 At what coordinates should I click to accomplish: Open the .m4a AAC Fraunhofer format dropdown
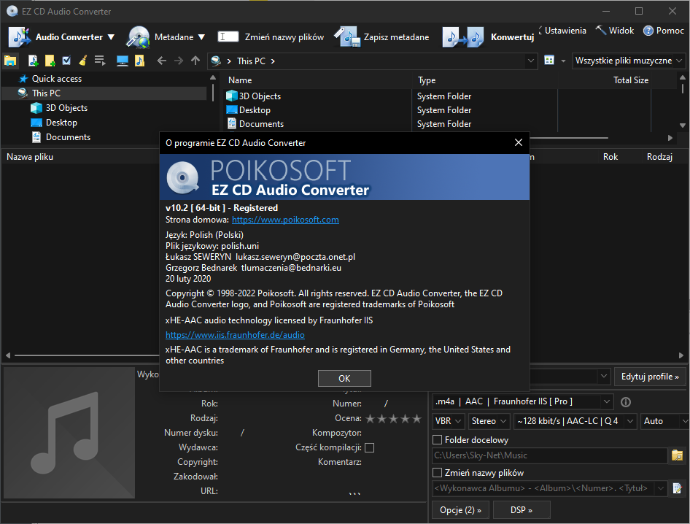tap(523, 401)
